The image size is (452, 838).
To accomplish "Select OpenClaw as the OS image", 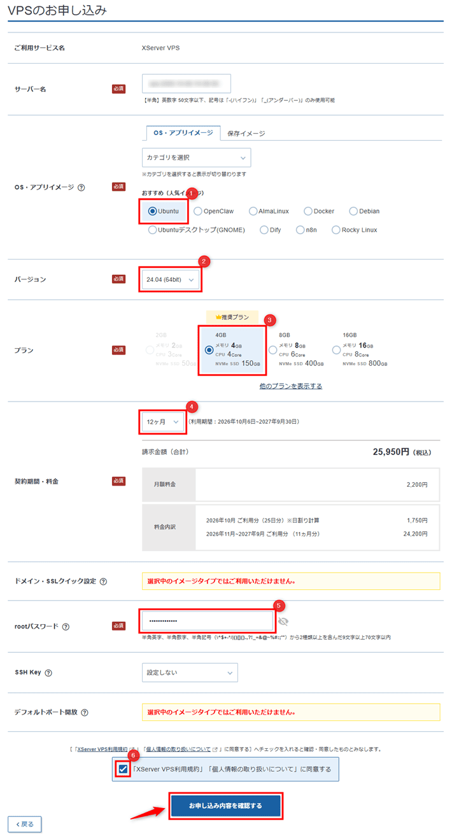I will 198,211.
